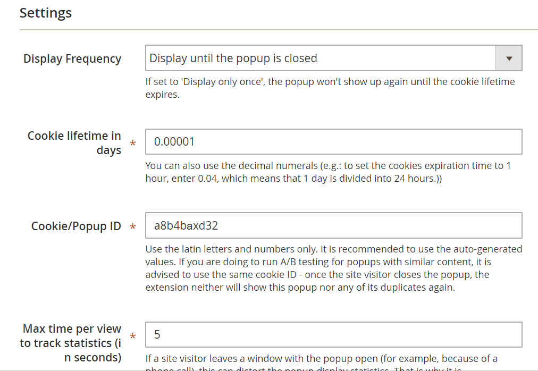Click the Display Frequency label
538x371 pixels.
coord(72,59)
